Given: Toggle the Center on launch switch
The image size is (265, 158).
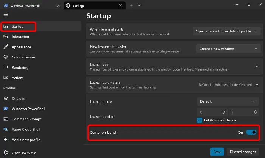Looking at the screenshot, I should point(251,132).
